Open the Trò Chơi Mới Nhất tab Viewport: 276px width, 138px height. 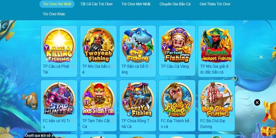coord(136,4)
